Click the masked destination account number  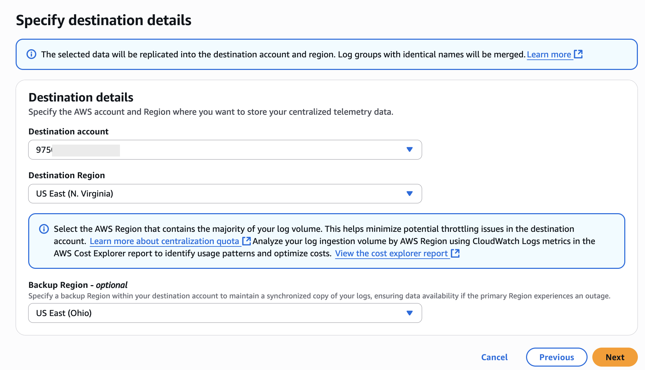tap(78, 149)
